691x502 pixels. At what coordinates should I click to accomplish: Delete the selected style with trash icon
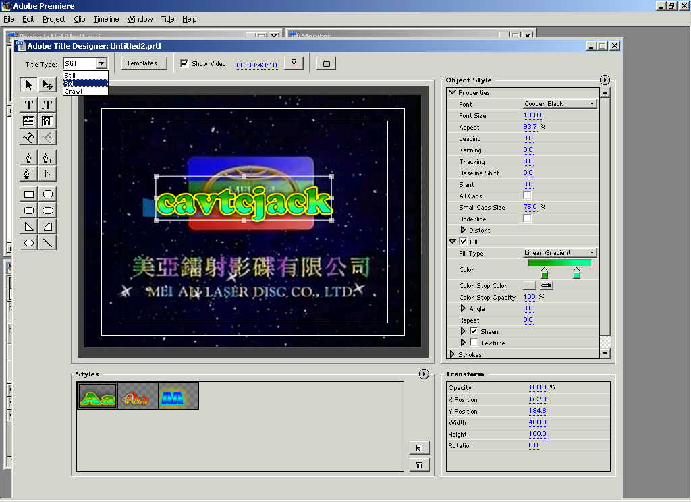tap(419, 464)
